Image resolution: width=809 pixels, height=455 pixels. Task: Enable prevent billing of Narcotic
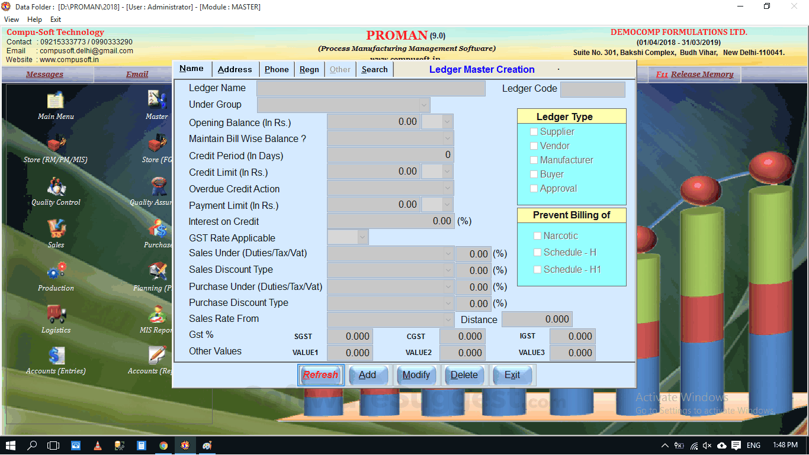tap(537, 235)
